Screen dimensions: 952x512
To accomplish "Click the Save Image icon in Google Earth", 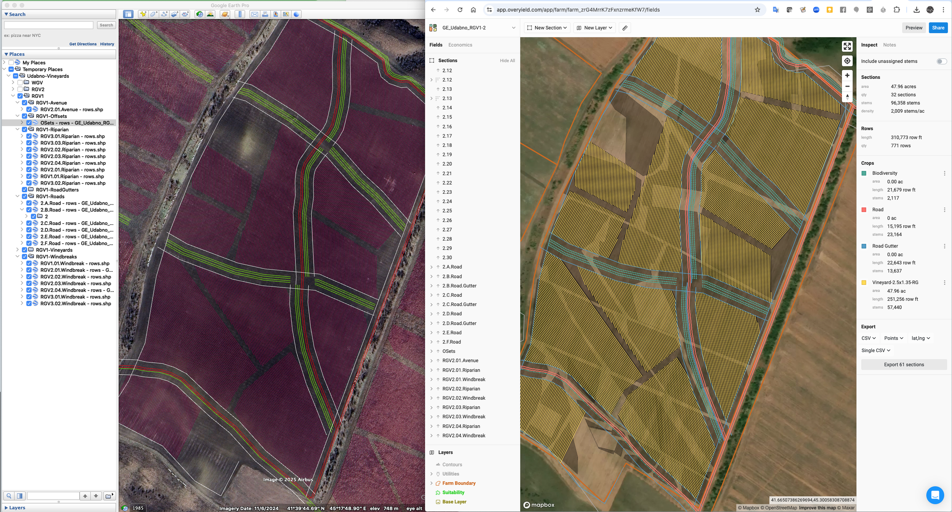I will [276, 14].
